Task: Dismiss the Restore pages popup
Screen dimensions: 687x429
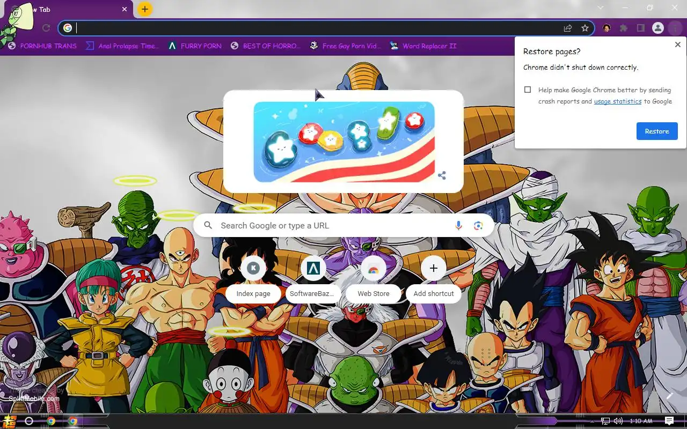Action: point(677,45)
